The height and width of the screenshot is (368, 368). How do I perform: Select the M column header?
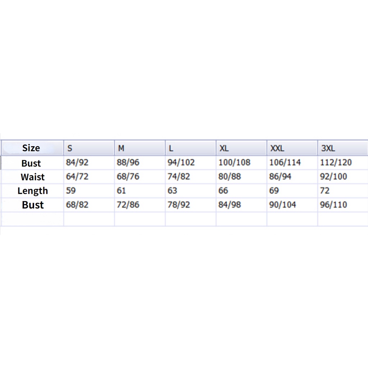(140, 148)
